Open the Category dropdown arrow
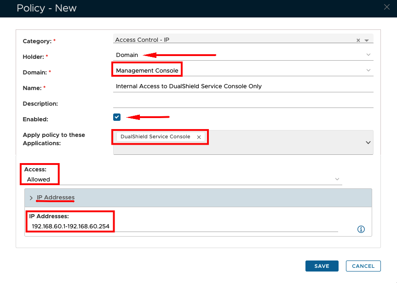 pyautogui.click(x=367, y=40)
